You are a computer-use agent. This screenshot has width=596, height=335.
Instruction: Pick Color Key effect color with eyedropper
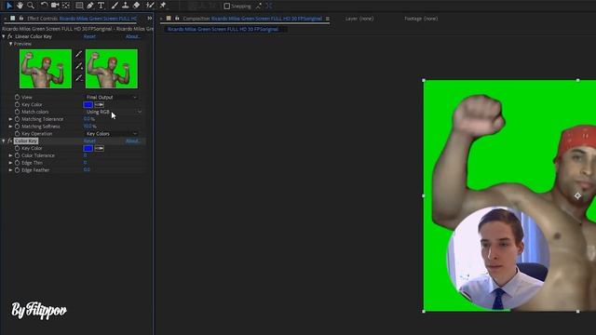coord(100,148)
